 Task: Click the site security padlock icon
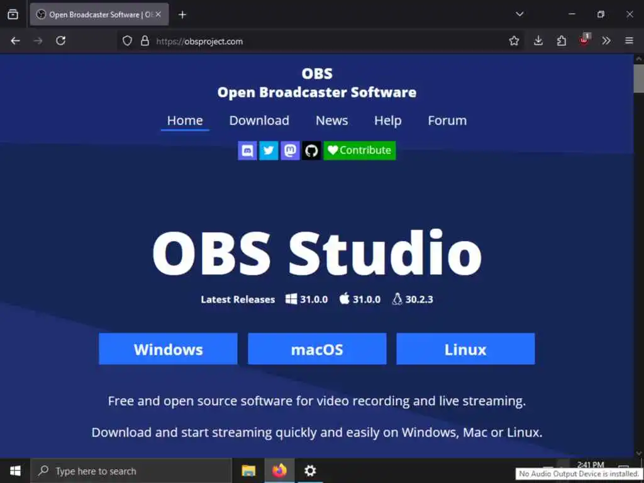point(145,41)
